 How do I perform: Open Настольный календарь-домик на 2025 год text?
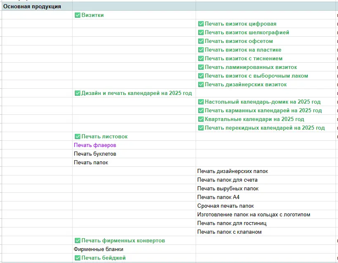[x=262, y=102]
